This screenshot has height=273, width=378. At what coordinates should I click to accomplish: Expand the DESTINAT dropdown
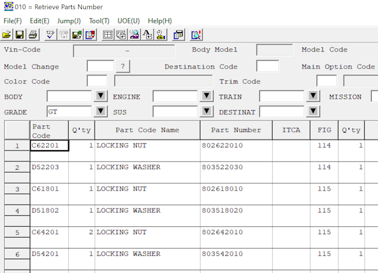313,111
